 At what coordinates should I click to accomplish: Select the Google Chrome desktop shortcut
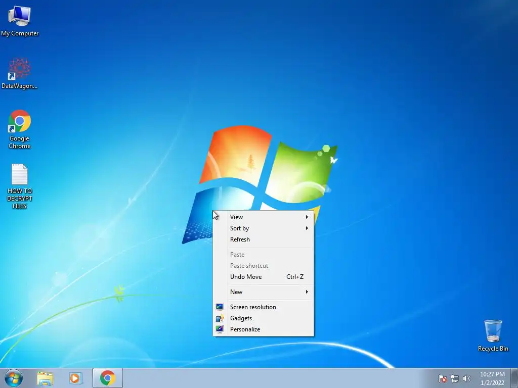(20, 129)
